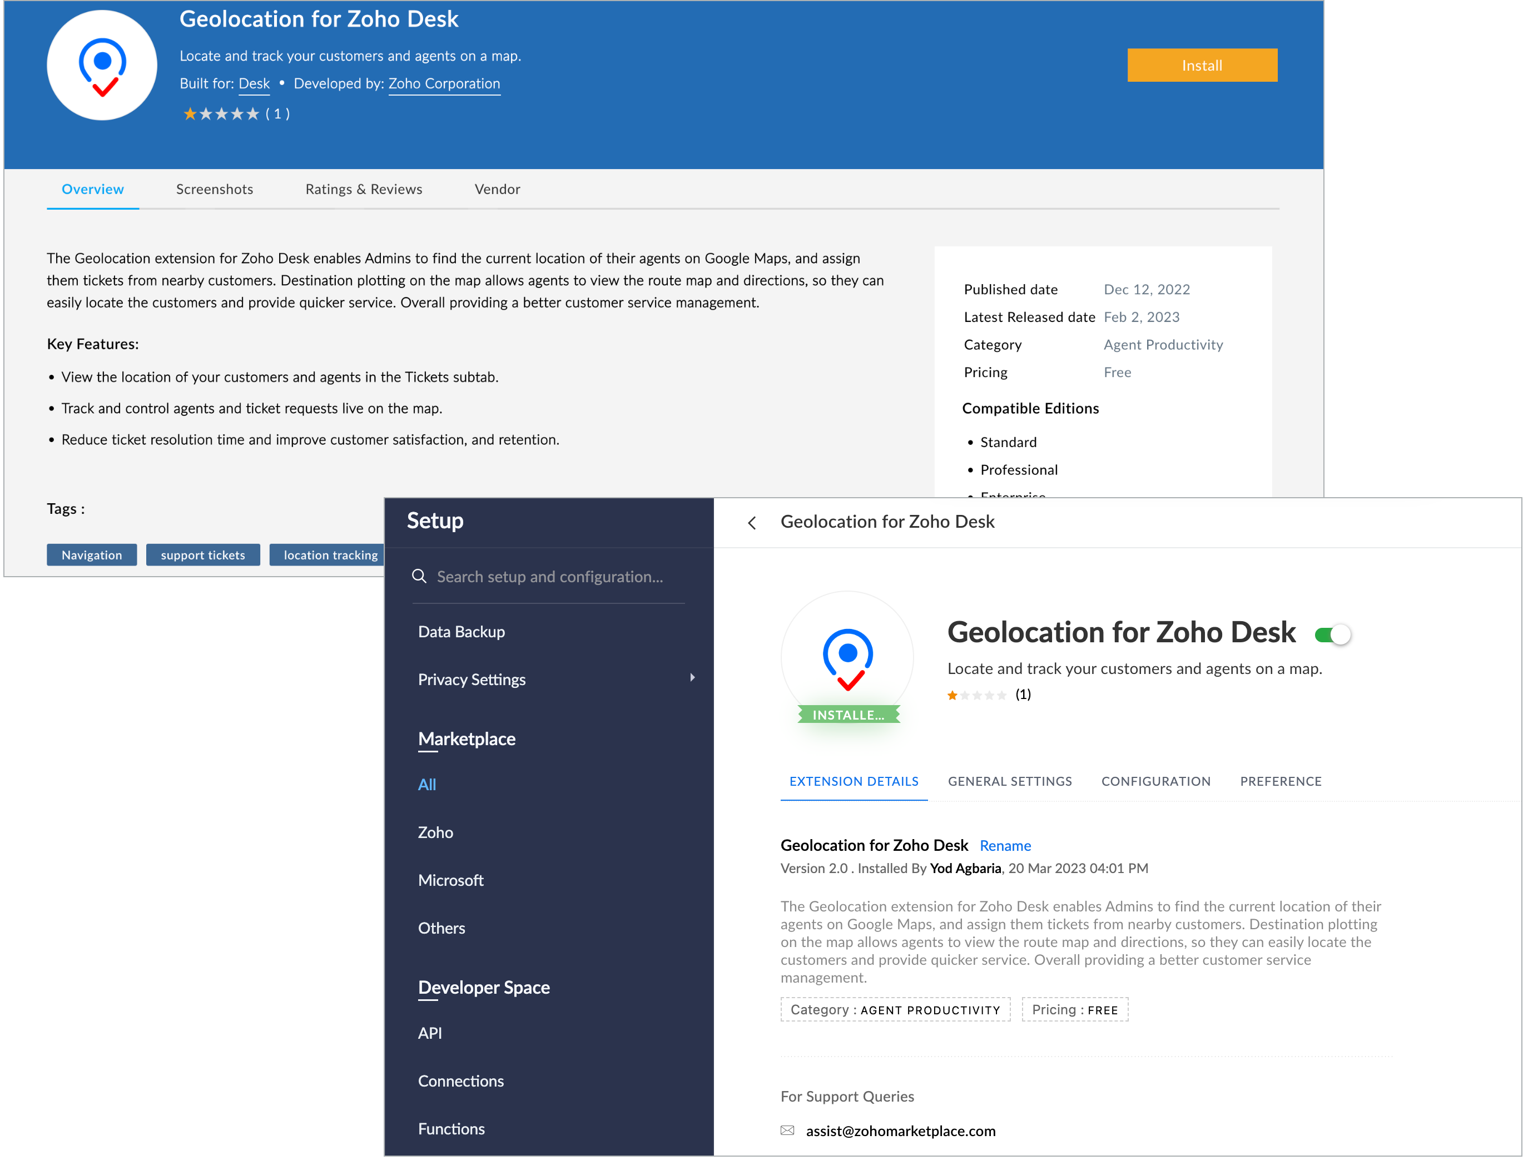
Task: Switch to the Screenshots tab
Action: [214, 189]
